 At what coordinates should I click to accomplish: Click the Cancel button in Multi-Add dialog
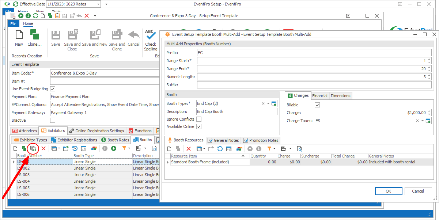[x=418, y=191]
